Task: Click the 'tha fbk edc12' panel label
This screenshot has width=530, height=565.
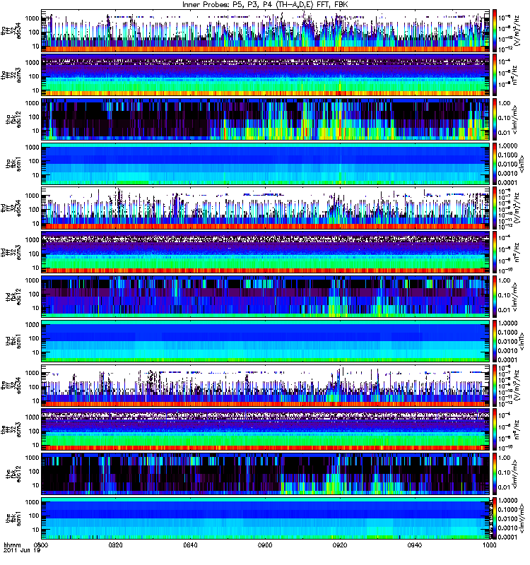Action: tap(13, 119)
